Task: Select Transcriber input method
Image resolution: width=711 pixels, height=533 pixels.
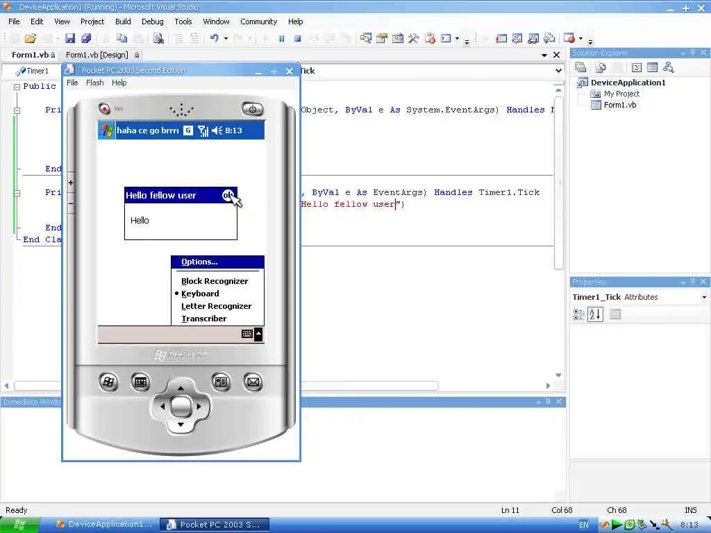Action: coord(203,319)
